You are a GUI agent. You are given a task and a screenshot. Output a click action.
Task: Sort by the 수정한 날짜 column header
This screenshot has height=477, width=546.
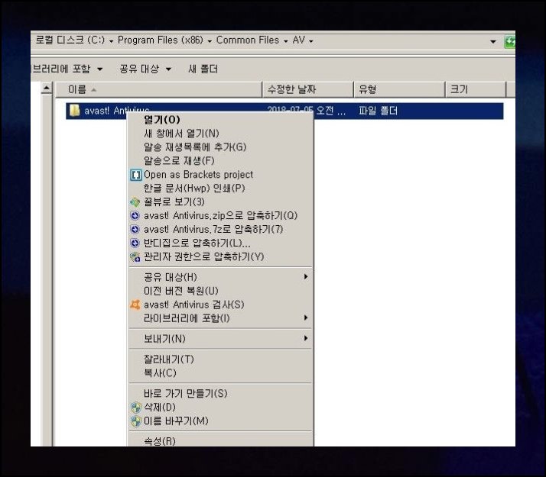point(308,89)
